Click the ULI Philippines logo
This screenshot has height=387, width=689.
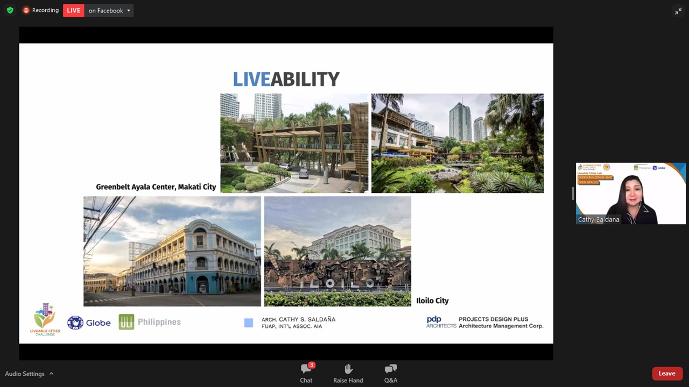[x=150, y=322]
